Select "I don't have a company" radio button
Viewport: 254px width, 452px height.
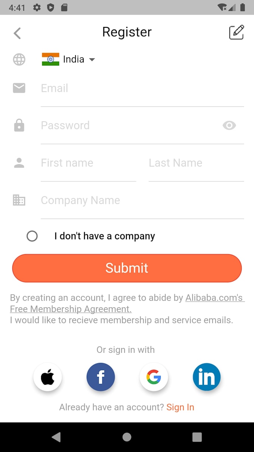32,236
